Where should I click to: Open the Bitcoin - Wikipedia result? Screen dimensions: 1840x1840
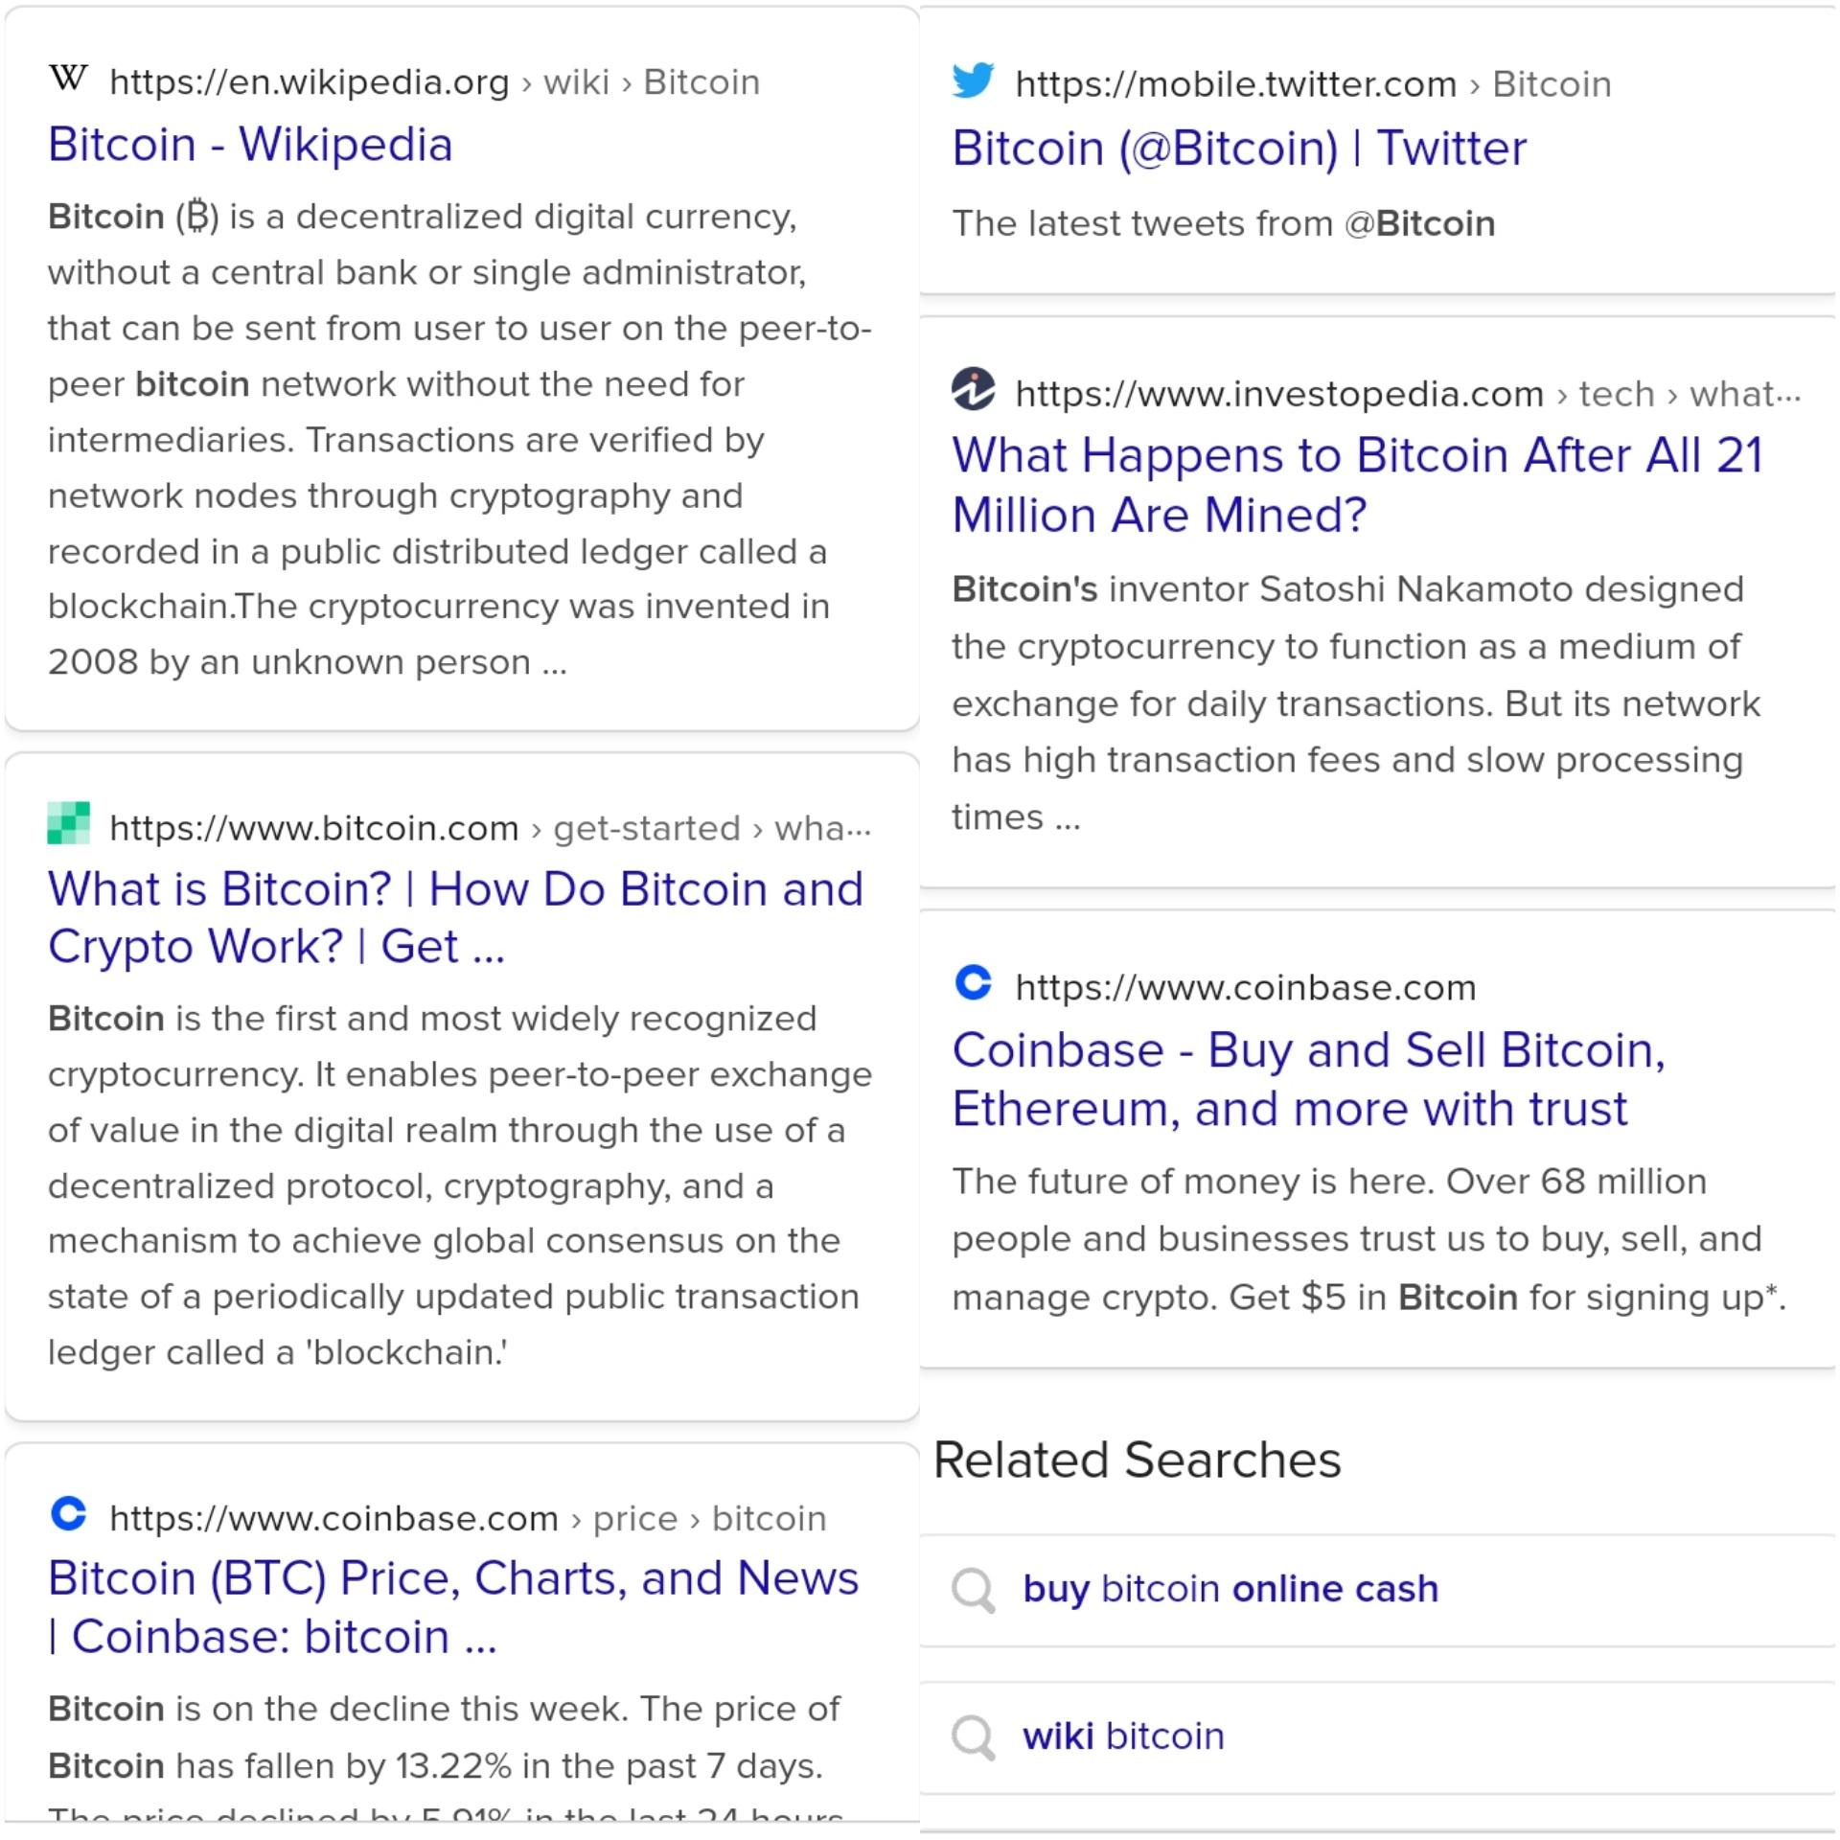pyautogui.click(x=250, y=145)
